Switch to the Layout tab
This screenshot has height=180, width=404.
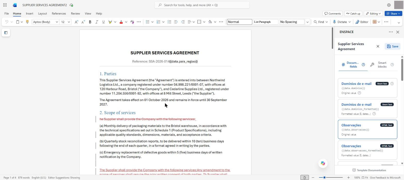43,13
